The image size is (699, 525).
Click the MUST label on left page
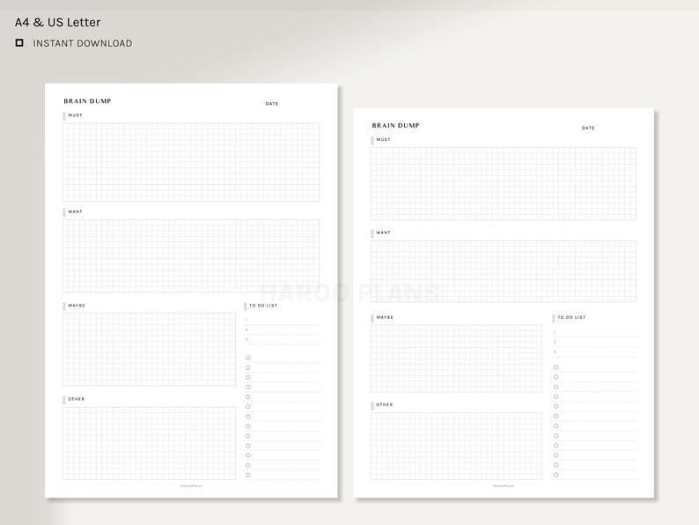click(x=76, y=115)
